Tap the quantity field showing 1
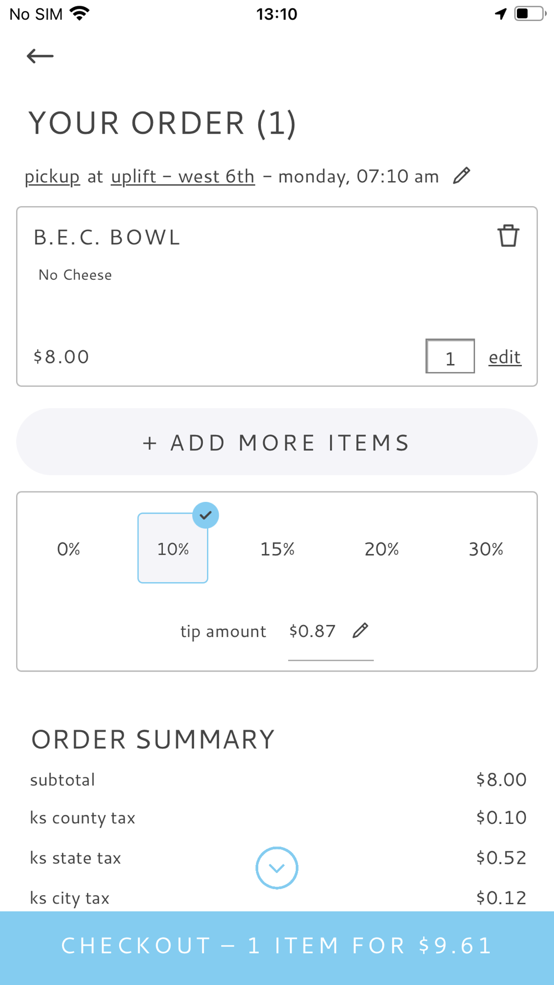The image size is (554, 985). [x=450, y=357]
